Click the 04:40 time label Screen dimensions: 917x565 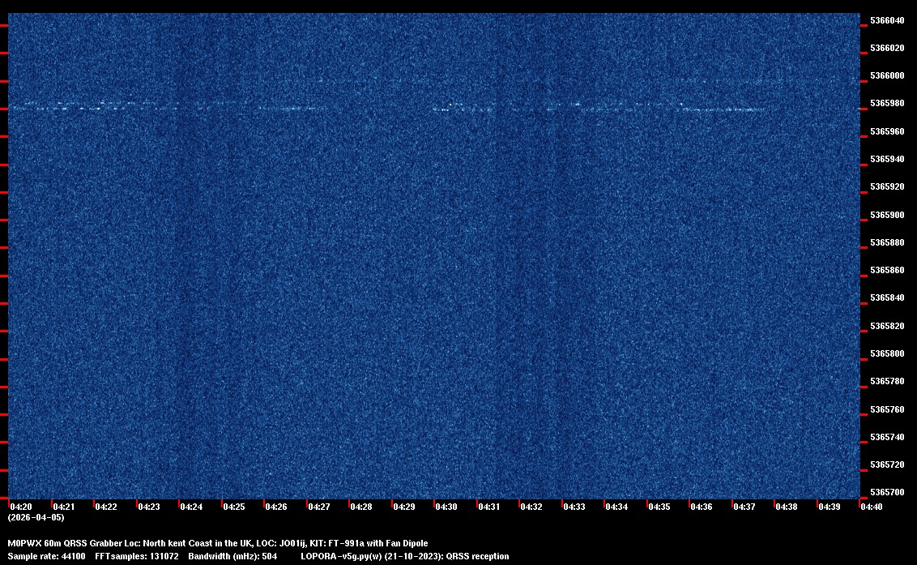(872, 507)
